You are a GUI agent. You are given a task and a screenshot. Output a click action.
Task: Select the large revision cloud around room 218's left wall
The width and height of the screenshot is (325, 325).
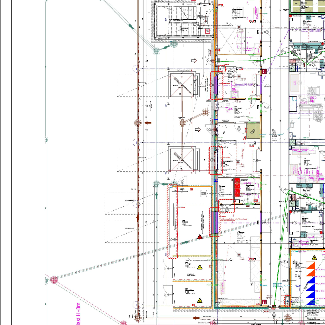(173, 222)
